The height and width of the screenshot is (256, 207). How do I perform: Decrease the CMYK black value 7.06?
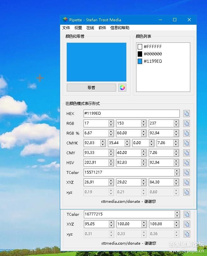[x=176, y=145]
